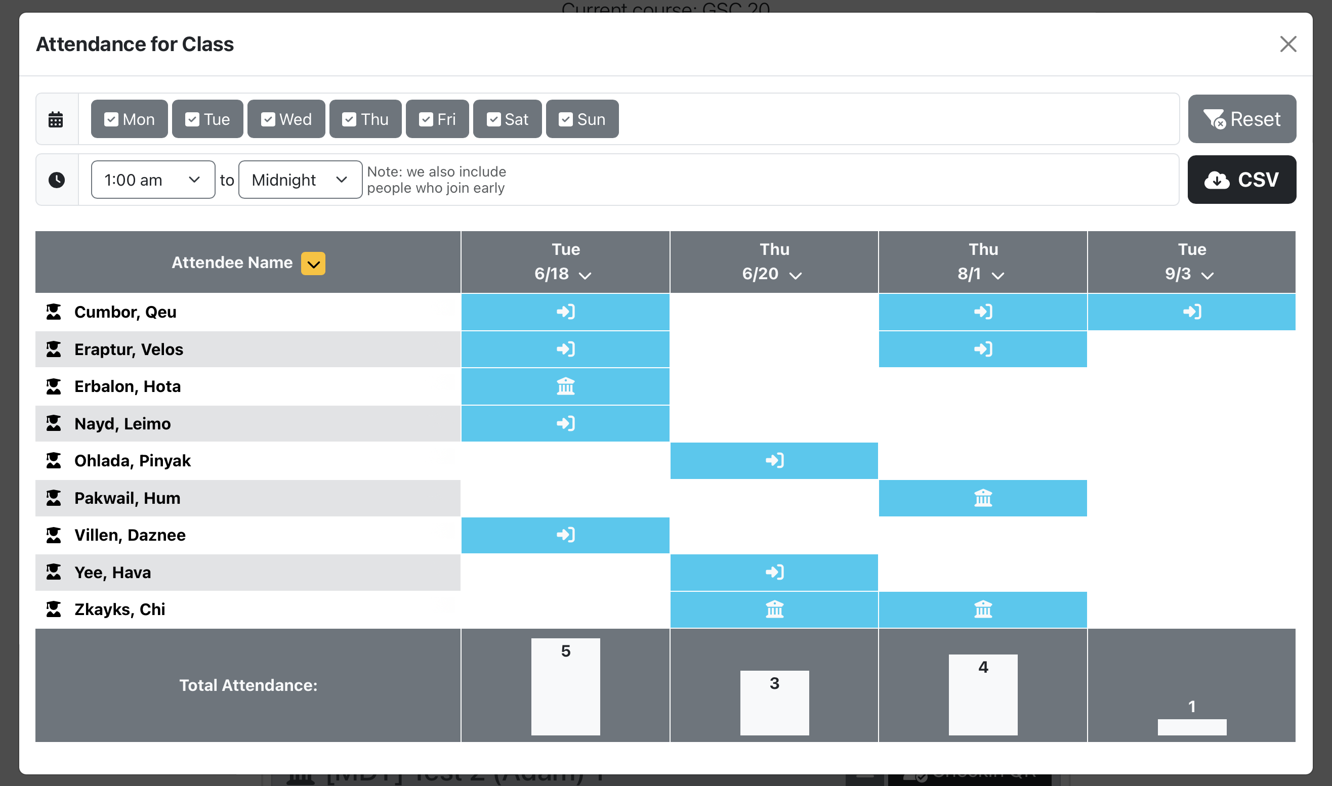The image size is (1332, 786).
Task: Uncheck the Mon day filter
Action: [129, 119]
